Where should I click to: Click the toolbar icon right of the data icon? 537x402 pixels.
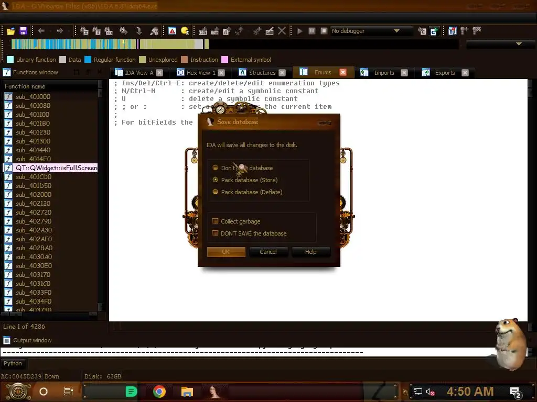point(227,31)
